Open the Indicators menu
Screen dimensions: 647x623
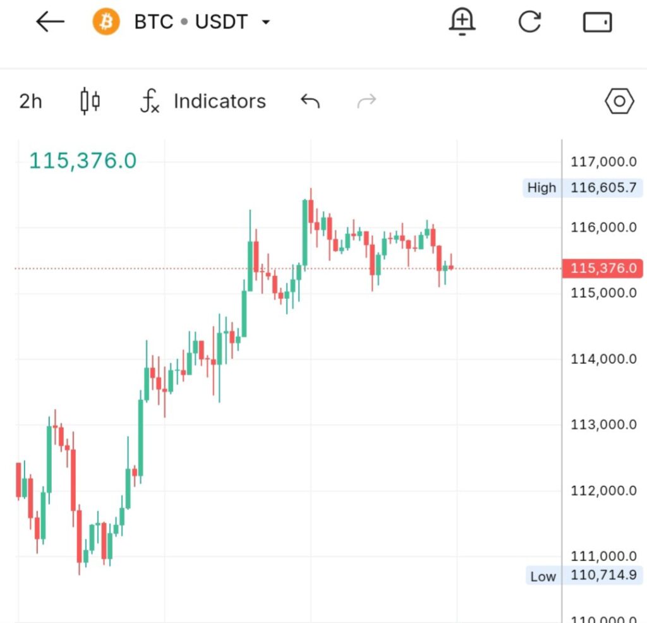(219, 101)
